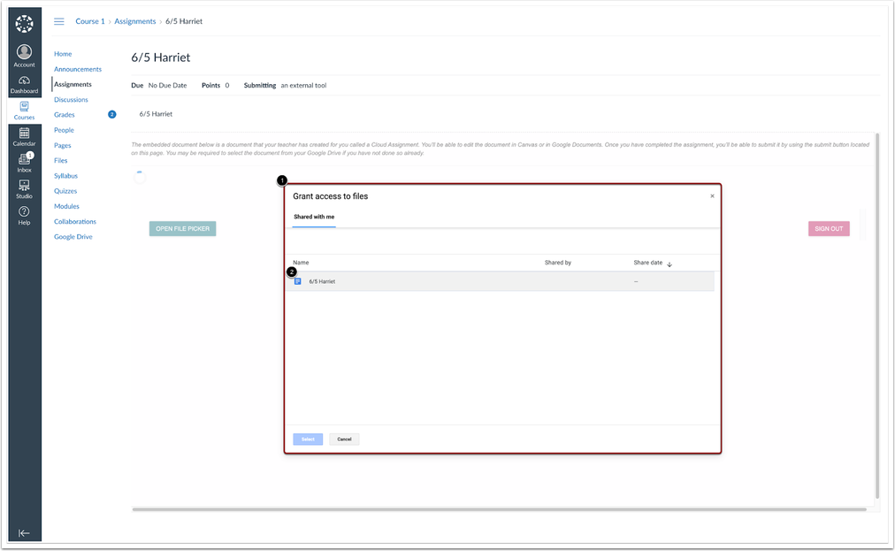Image resolution: width=895 pixels, height=551 pixels.
Task: Select the Courses icon in the sidebar
Action: (x=24, y=109)
